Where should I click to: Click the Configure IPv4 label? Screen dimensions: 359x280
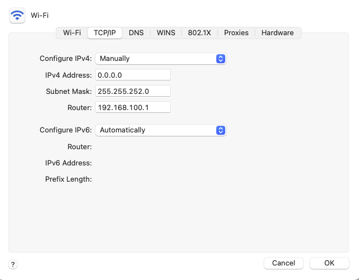(x=66, y=59)
